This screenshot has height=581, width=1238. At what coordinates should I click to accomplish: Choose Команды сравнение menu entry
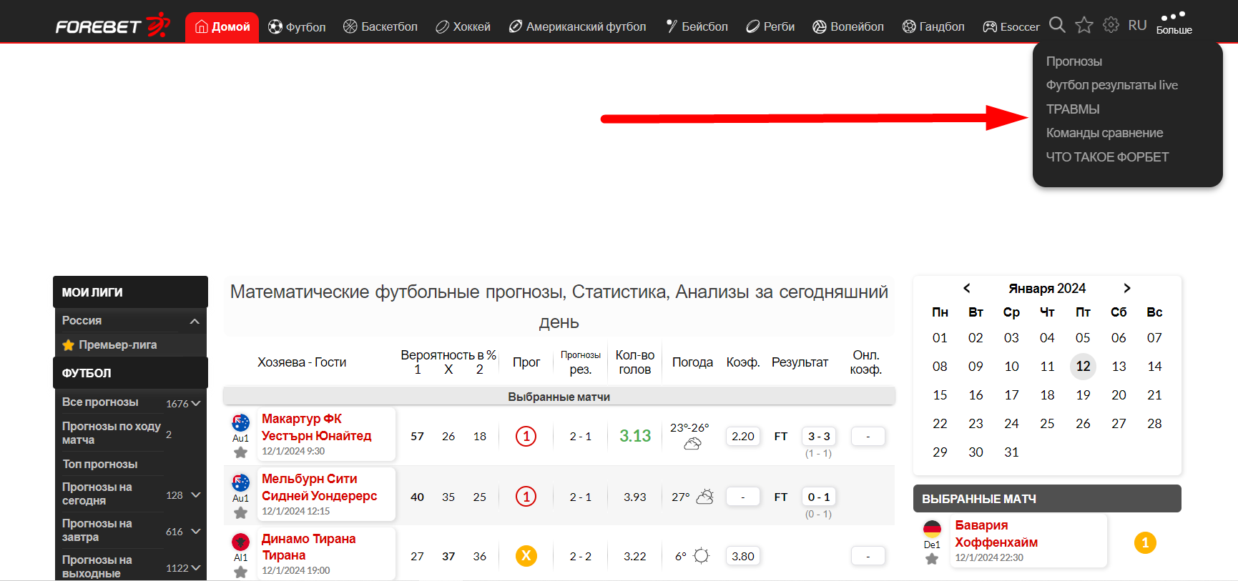pyautogui.click(x=1104, y=133)
